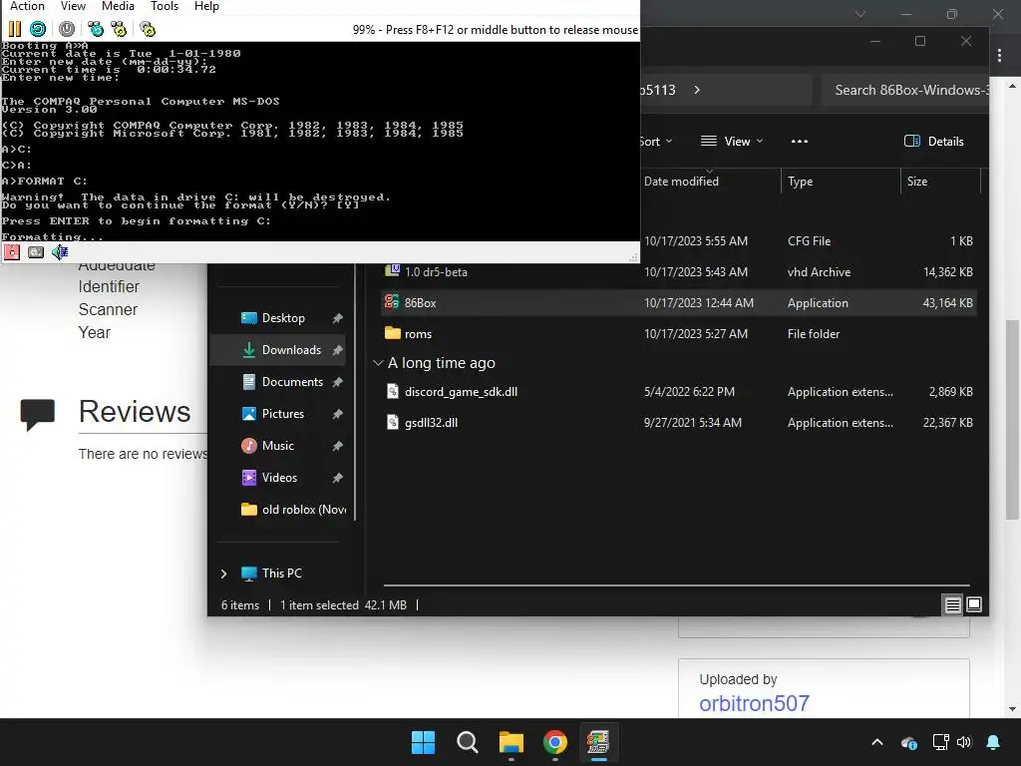
Task: Click the sound speaker status icon in 86Box
Action: [60, 252]
